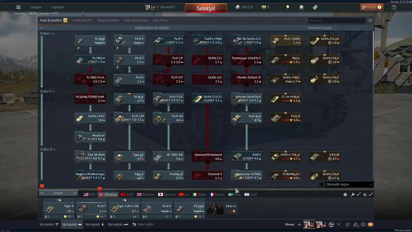Click the X icon in the Manga bar
This screenshot has height=232, width=412.
point(339,224)
